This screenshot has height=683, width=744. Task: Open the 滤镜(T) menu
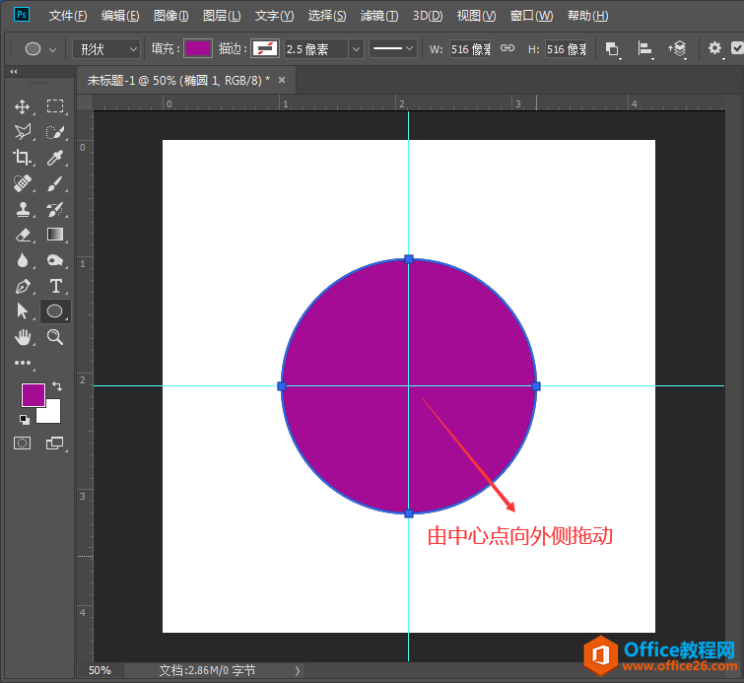(x=379, y=16)
